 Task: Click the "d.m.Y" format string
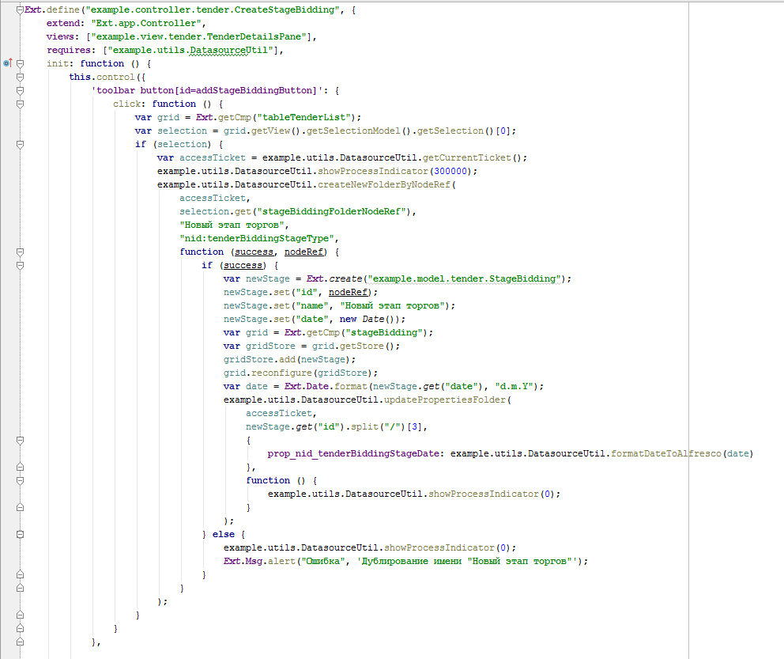click(x=514, y=386)
